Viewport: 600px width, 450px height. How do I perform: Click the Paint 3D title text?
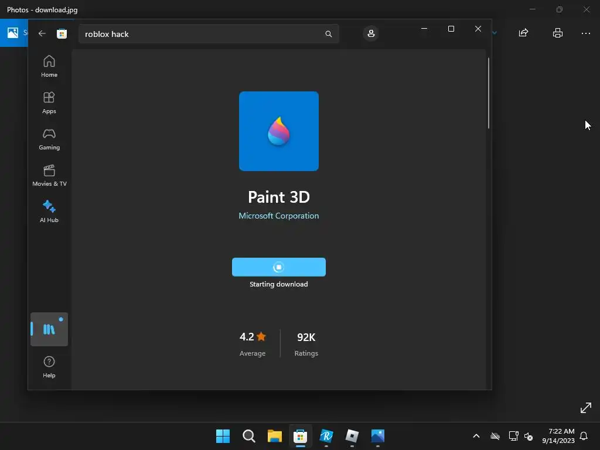[x=278, y=197]
